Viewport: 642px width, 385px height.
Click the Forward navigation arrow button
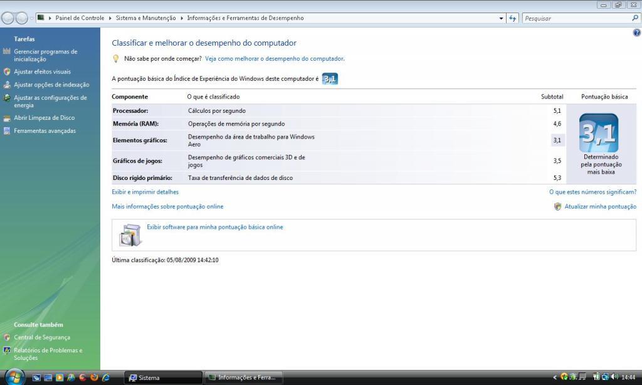[22, 18]
